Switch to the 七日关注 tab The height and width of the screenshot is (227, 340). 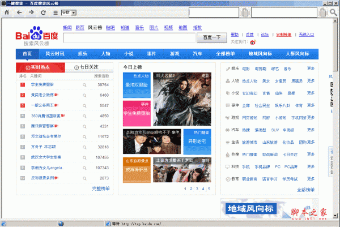(89, 67)
